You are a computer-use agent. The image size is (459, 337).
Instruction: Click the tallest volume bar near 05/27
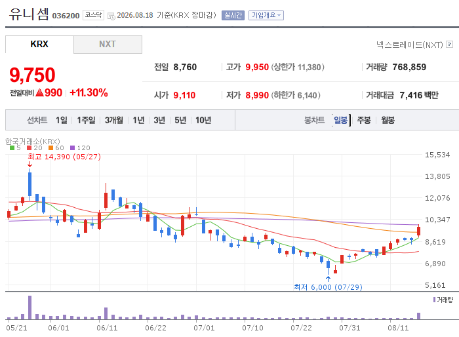[30, 307]
